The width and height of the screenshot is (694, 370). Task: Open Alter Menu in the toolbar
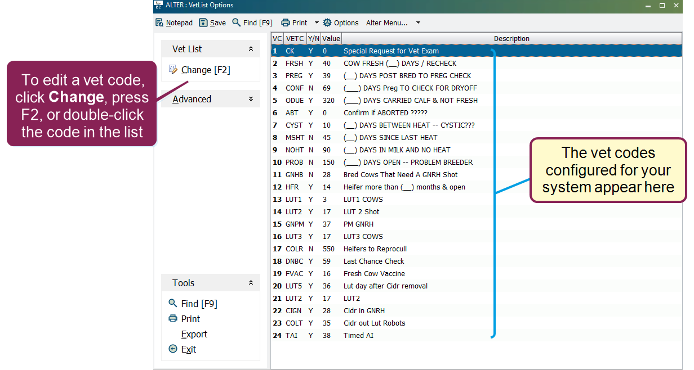pos(387,23)
